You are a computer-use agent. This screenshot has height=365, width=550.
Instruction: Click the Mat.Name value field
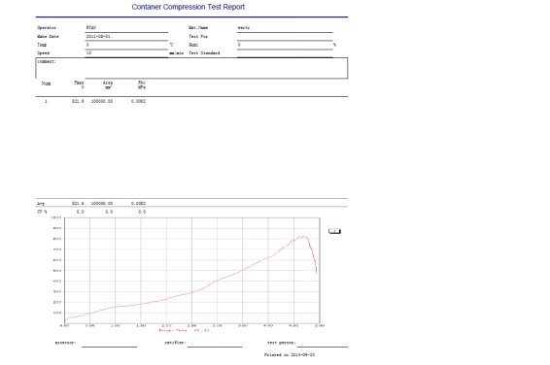(285, 28)
